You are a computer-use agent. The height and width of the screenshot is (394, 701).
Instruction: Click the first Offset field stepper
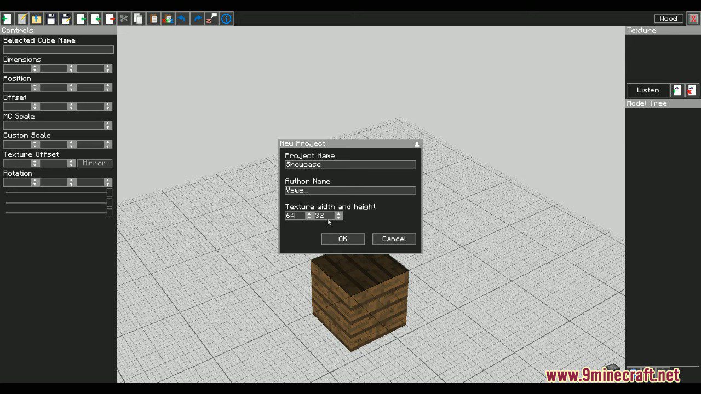[35, 106]
